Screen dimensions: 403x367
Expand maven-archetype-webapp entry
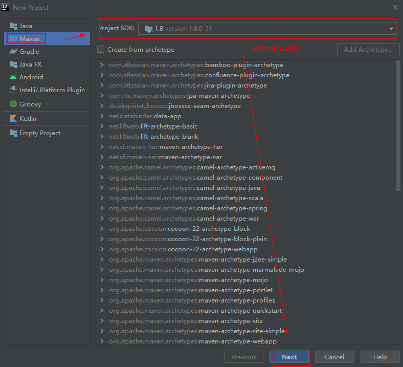pyautogui.click(x=102, y=341)
